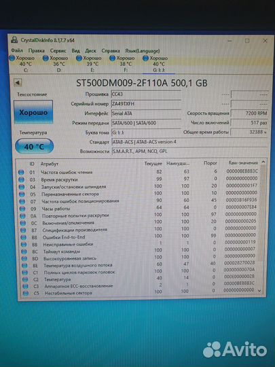Click the features field S.M.A.R.T., APM, NCQ, GPL
Screen dimensions: 275x367
pos(189,151)
